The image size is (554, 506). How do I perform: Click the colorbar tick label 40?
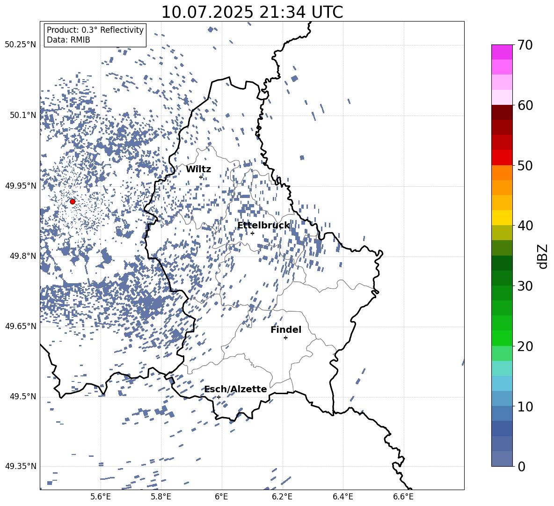click(525, 226)
